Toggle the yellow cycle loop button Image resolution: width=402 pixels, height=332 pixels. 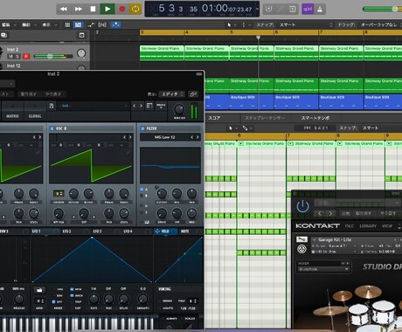(x=135, y=9)
